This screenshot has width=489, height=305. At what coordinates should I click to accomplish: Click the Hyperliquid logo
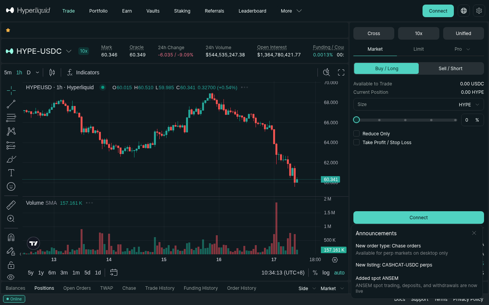pyautogui.click(x=28, y=11)
